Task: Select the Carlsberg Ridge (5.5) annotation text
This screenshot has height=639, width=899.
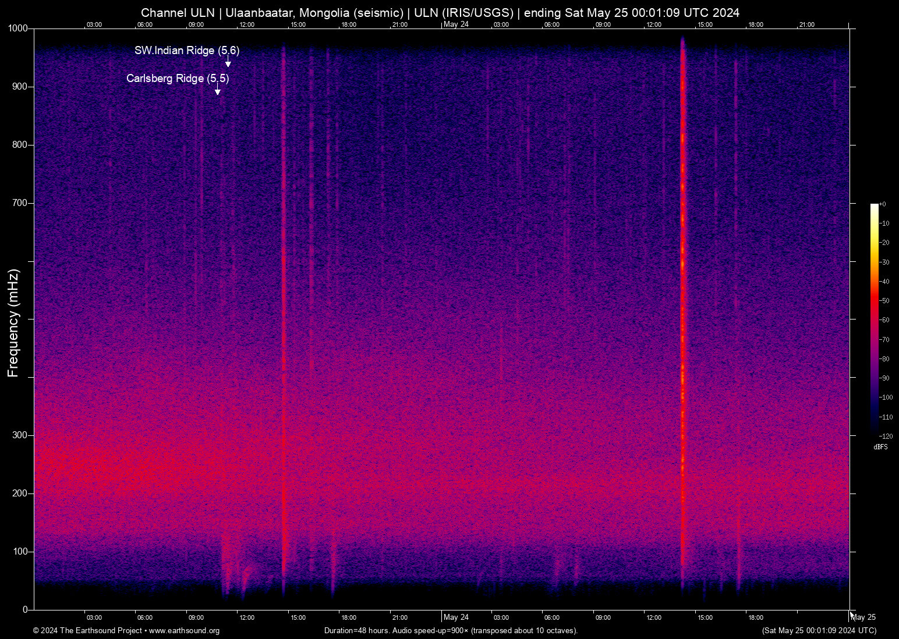Action: click(177, 79)
